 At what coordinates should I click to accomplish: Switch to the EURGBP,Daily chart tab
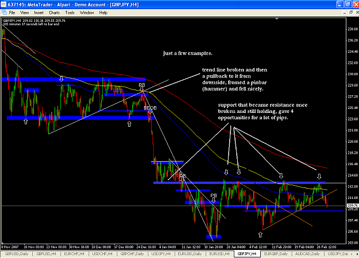pyautogui.click(x=276, y=253)
